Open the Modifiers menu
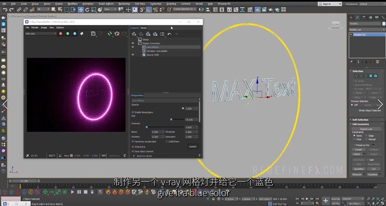386x206 pixels. click(72, 4)
